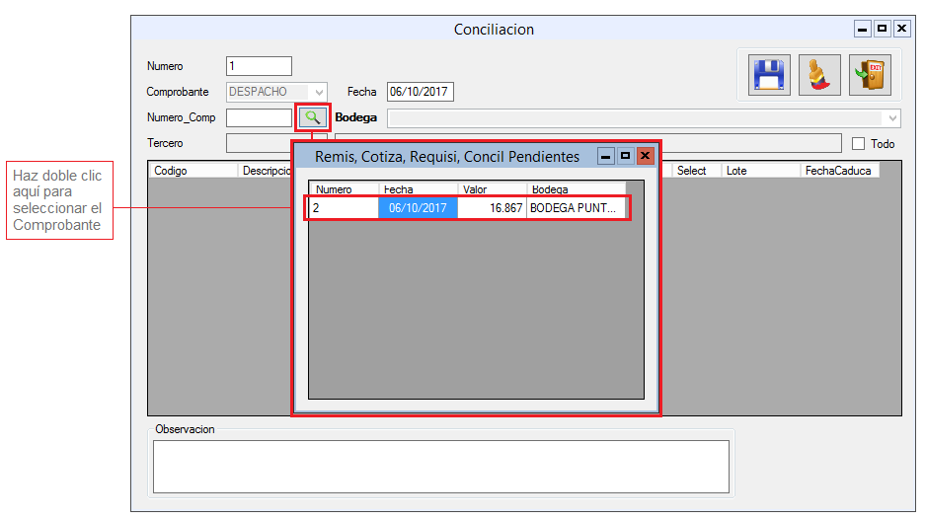The height and width of the screenshot is (520, 925).
Task: Click the Bodega column header in popup
Action: pyautogui.click(x=575, y=188)
